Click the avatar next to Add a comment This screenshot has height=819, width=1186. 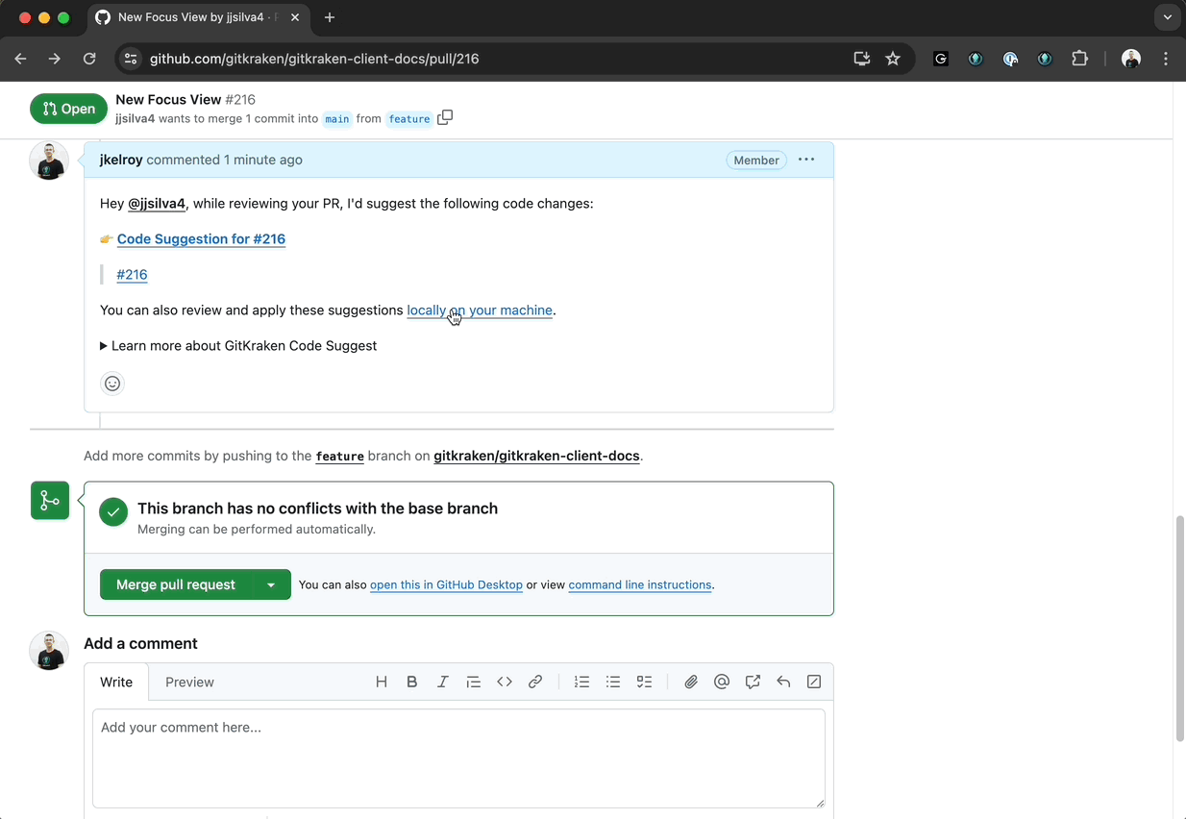click(x=49, y=651)
